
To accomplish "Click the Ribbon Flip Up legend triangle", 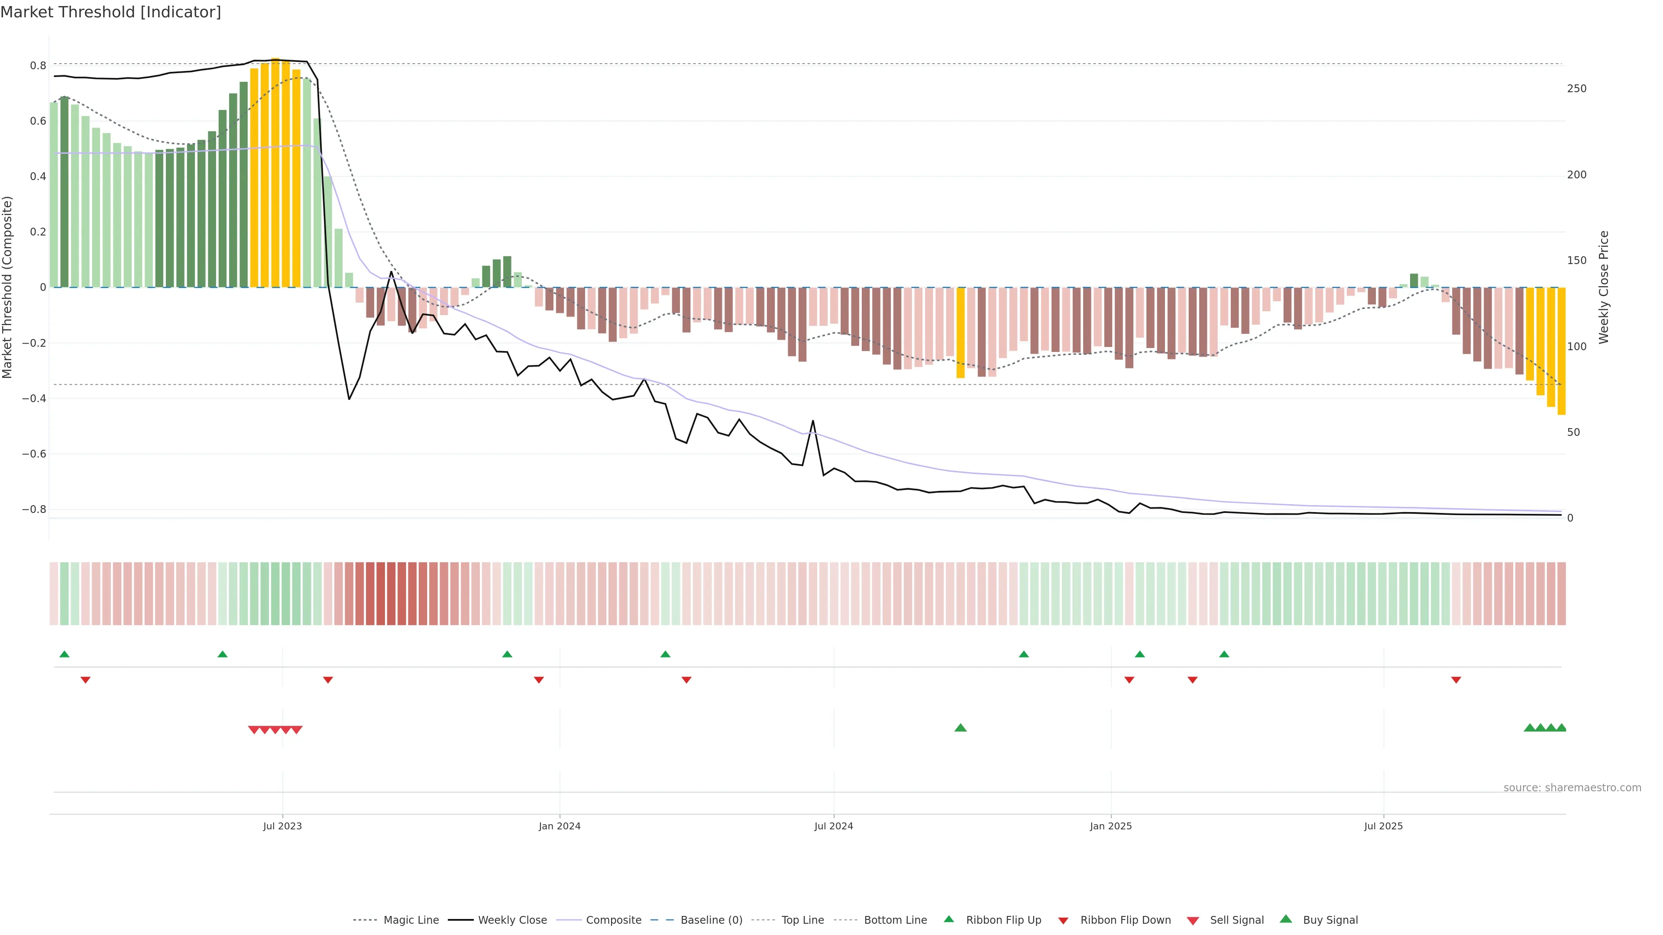I will coord(948,919).
